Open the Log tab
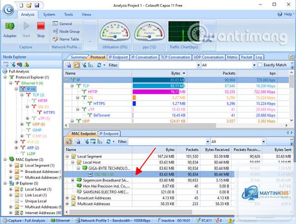The width and height of the screenshot is (296, 224). point(259,57)
